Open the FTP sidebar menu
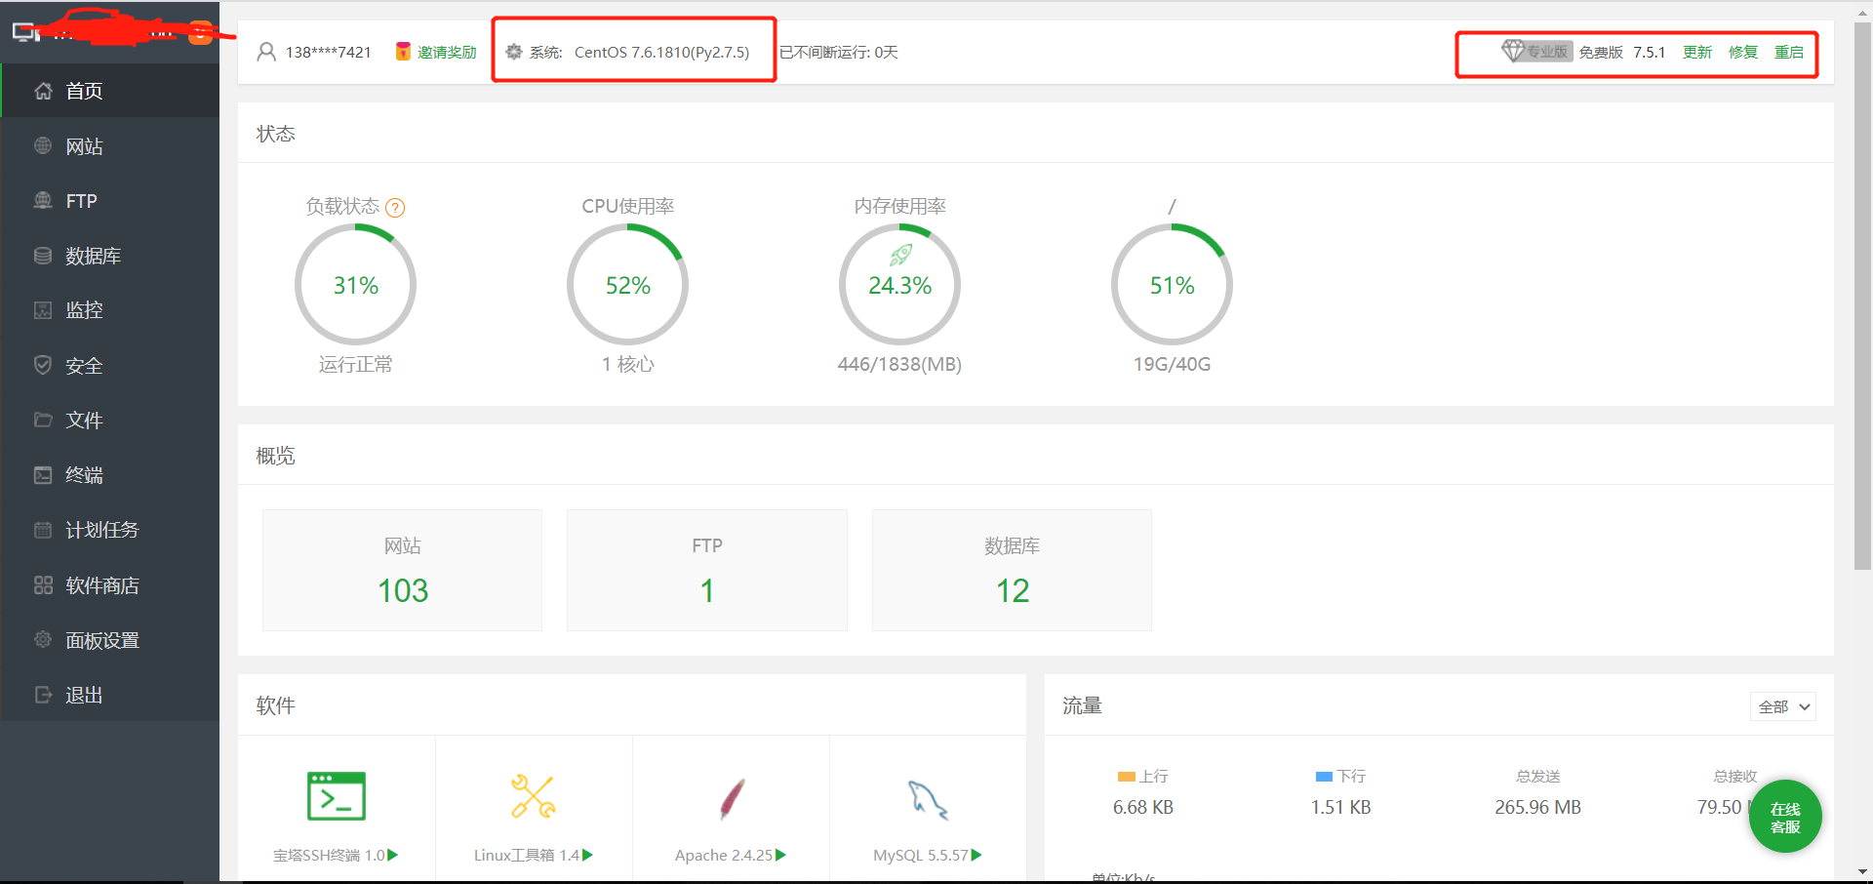 (110, 201)
